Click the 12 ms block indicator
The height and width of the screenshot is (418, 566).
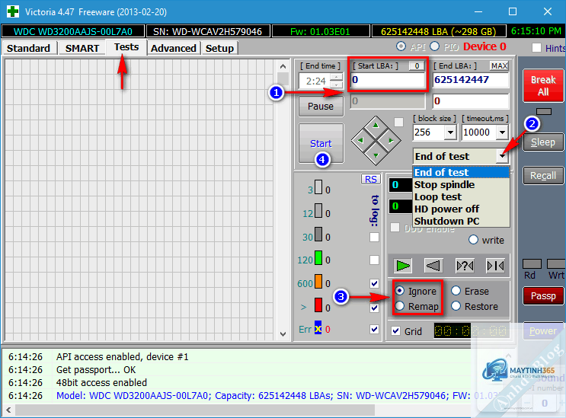[x=318, y=211]
